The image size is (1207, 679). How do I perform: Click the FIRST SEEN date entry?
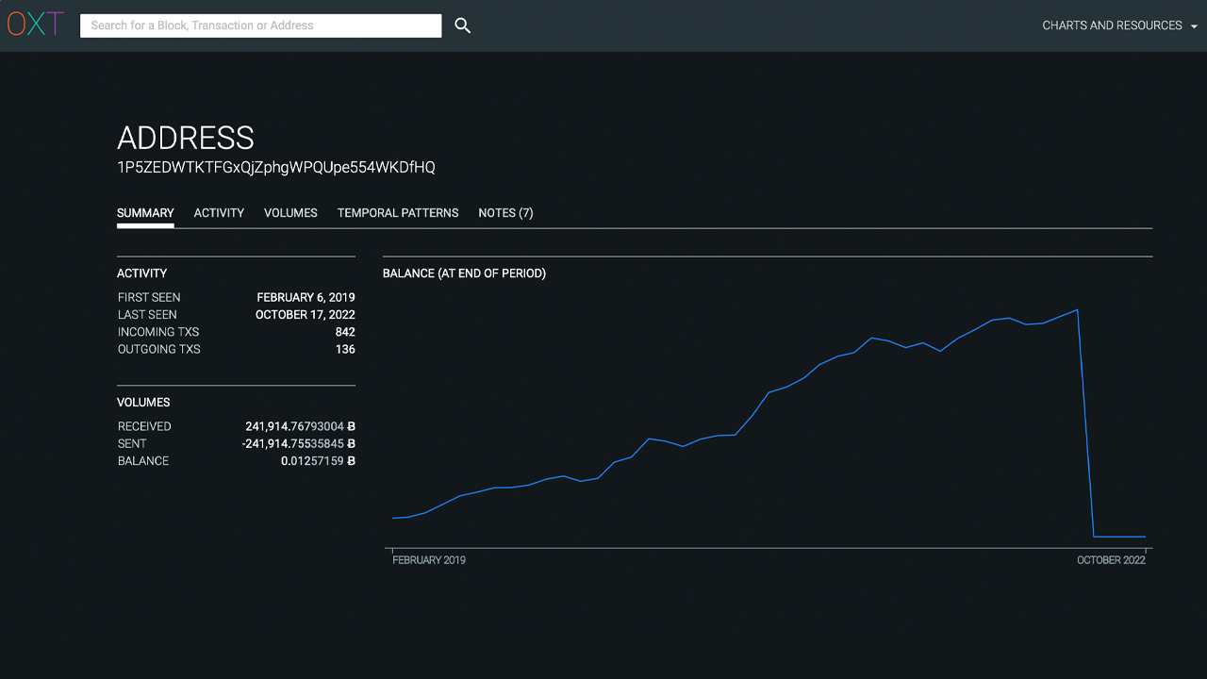(306, 297)
